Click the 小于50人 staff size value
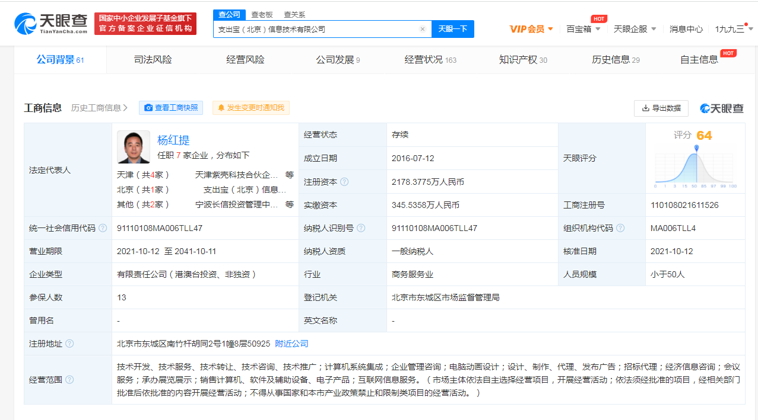 668,274
